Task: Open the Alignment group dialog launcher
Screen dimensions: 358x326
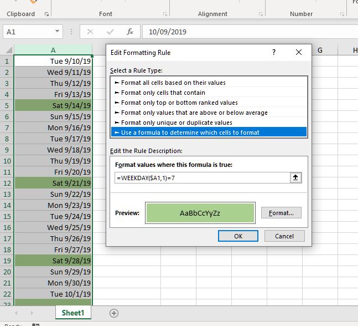Action: [x=261, y=14]
